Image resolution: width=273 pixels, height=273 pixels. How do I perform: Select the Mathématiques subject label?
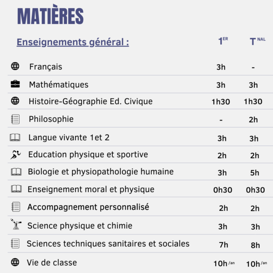59,85
